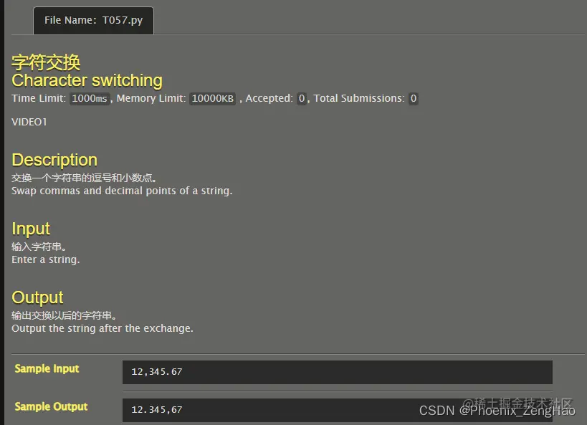Viewport: 587px width, 425px height.
Task: Click the Memory Limit label
Action: pos(151,98)
